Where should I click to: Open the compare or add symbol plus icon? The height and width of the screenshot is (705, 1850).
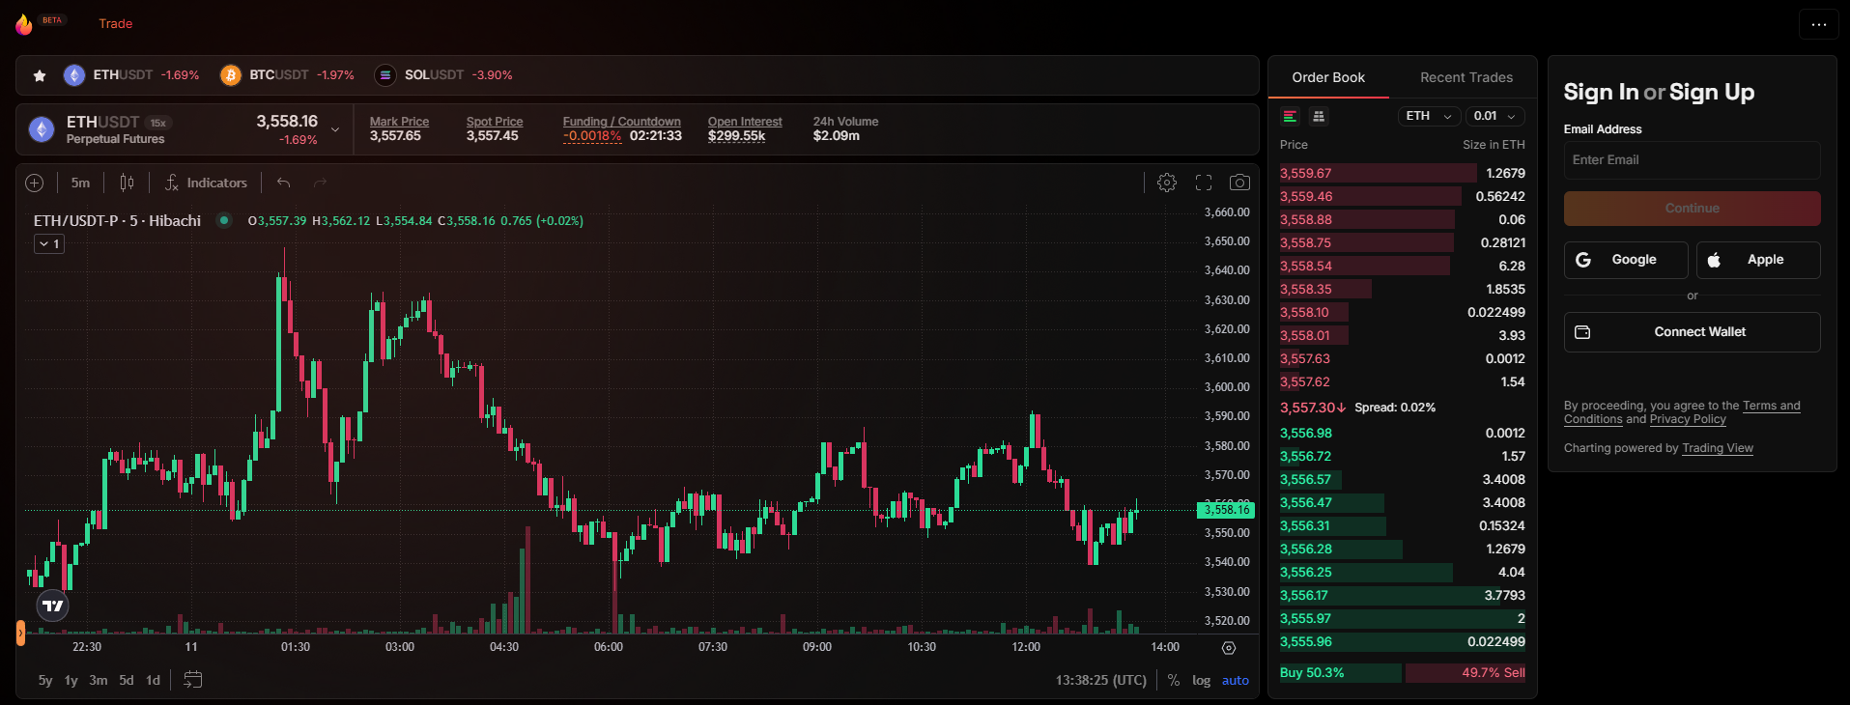point(35,183)
